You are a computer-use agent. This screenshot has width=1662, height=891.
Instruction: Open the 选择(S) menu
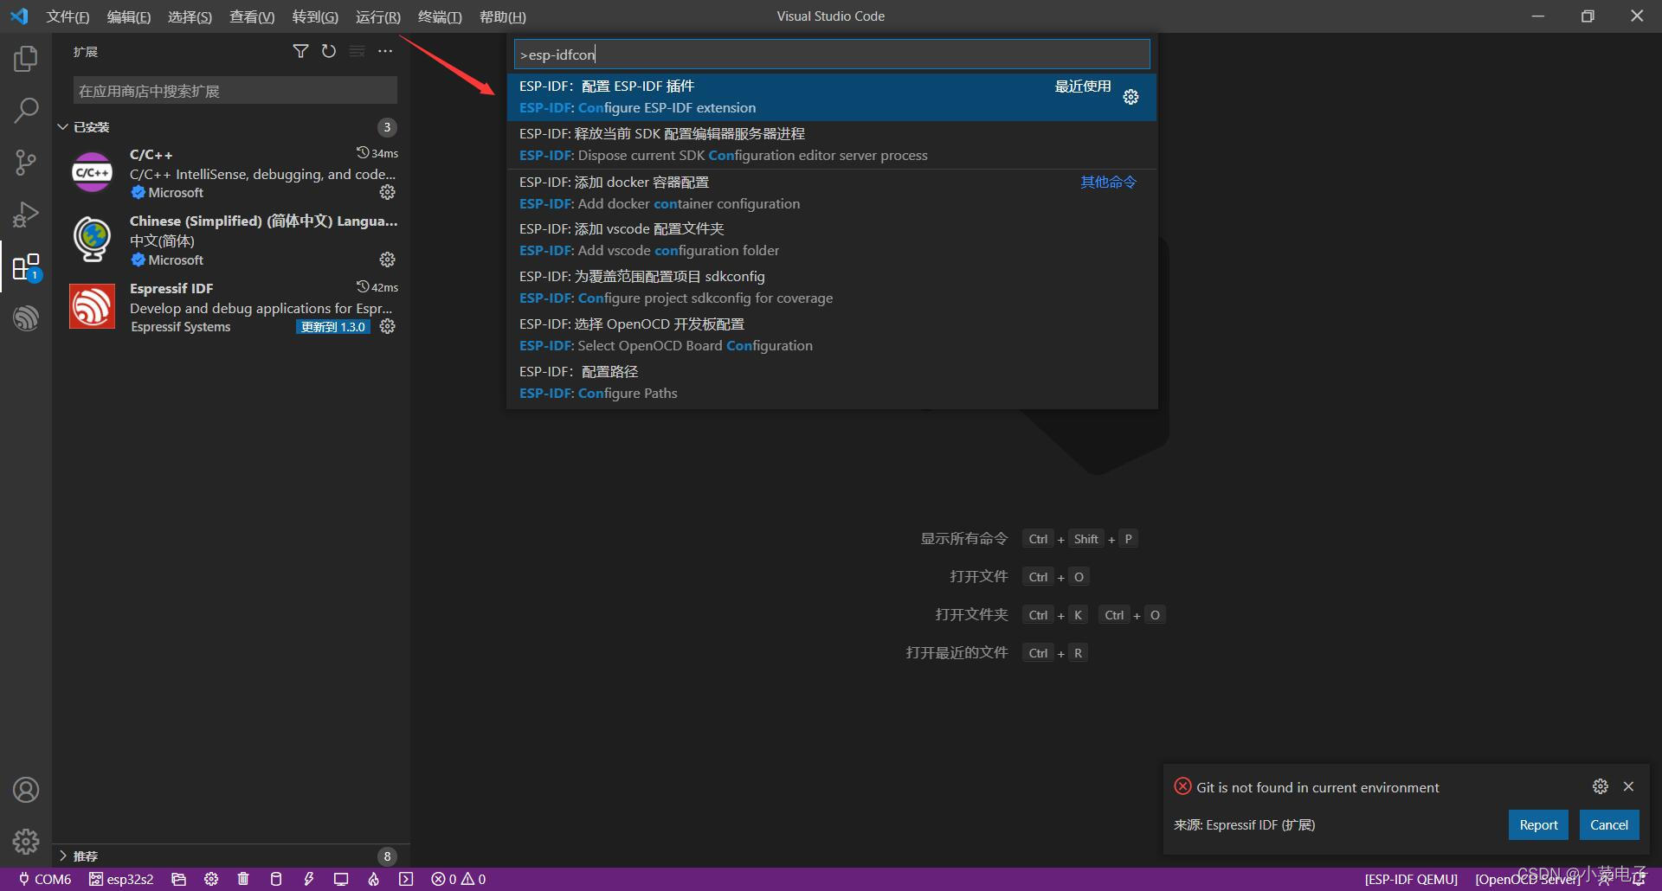[190, 16]
